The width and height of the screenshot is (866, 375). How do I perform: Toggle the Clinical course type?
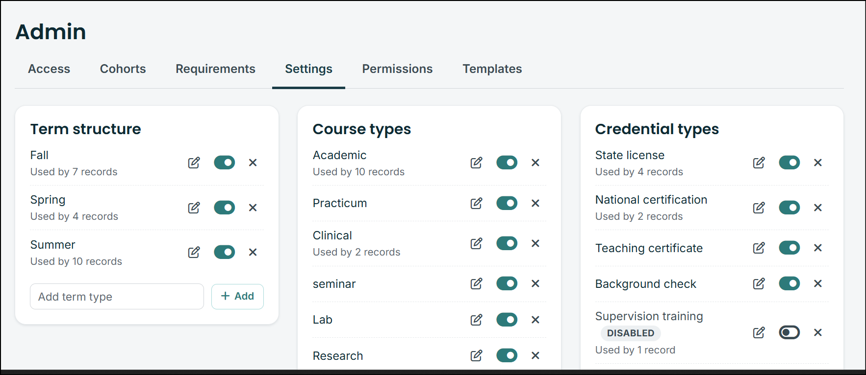[x=507, y=243]
